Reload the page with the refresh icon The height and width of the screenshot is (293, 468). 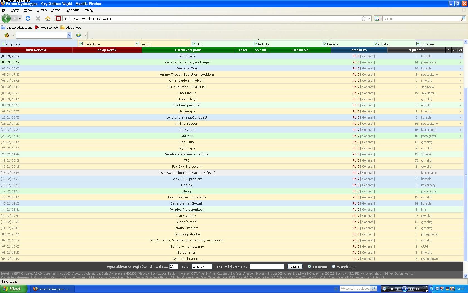point(28,18)
